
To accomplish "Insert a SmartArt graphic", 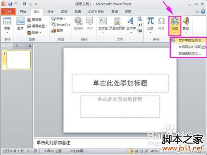I will coord(60,25).
